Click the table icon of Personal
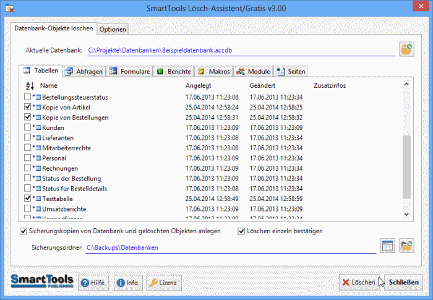The image size is (433, 300). click(38, 158)
